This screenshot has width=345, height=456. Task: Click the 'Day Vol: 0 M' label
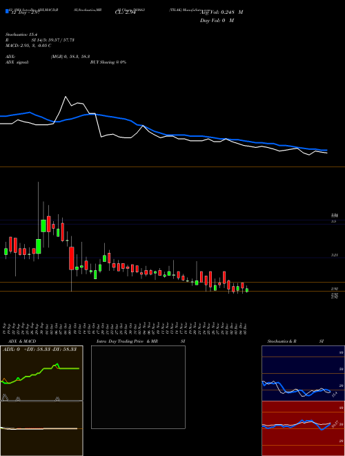[x=217, y=21]
